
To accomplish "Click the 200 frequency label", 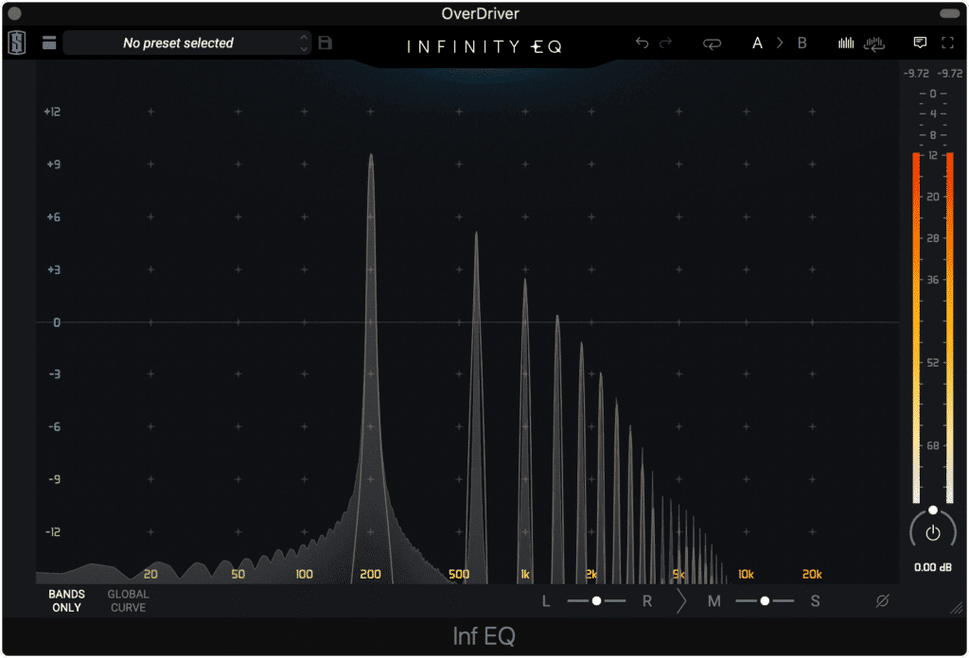I will [370, 574].
